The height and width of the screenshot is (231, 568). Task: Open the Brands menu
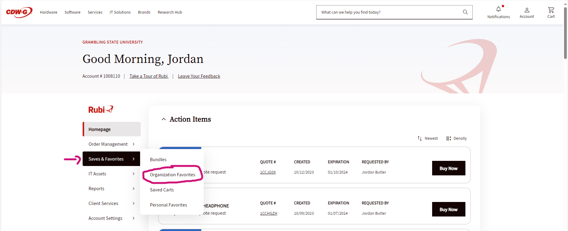[144, 12]
